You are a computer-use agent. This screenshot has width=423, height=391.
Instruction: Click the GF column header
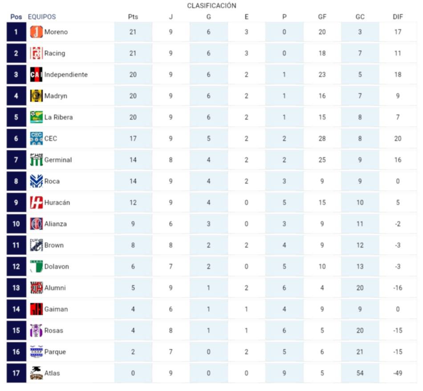click(x=322, y=17)
